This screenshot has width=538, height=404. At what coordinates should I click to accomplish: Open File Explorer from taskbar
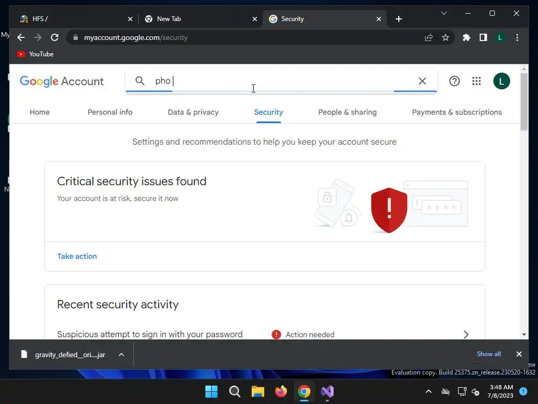click(x=257, y=391)
